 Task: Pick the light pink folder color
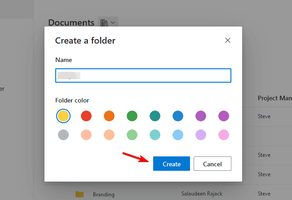tap(223, 134)
